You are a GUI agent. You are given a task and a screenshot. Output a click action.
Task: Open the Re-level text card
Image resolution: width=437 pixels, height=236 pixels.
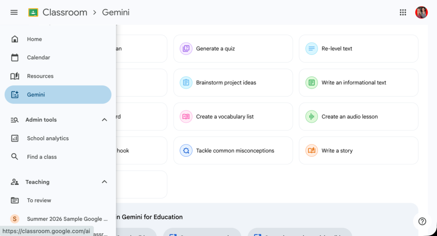pos(358,49)
